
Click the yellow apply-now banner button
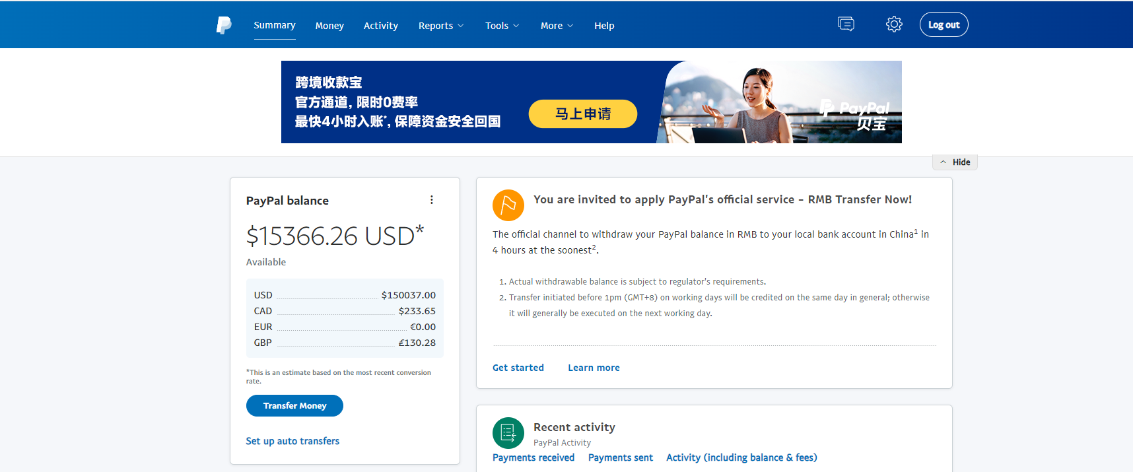tap(583, 114)
